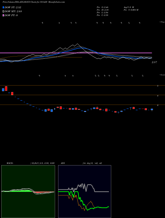Open the green MACD histogram chart
The height and width of the screenshot is (218, 165).
[28, 192]
